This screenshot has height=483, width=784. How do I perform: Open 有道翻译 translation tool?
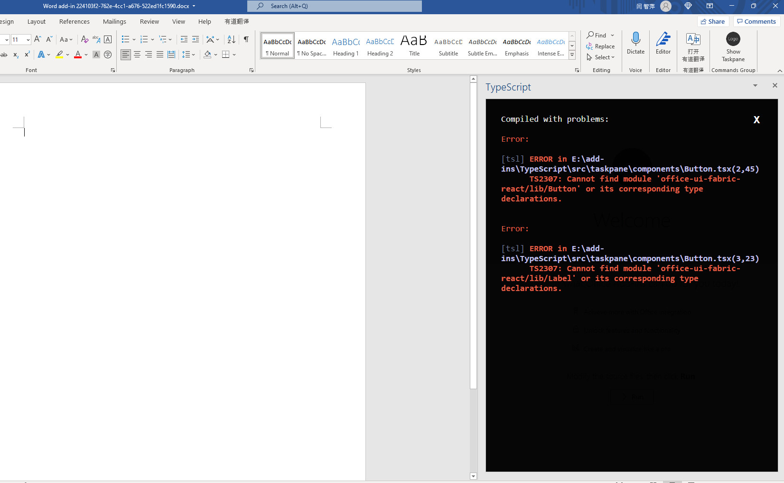coord(693,49)
